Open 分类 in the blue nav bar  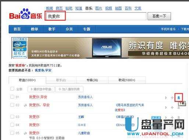point(69,29)
